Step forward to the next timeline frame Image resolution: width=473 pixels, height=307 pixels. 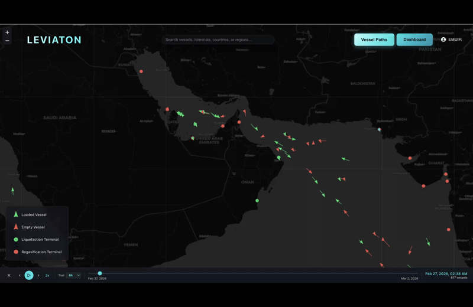[x=38, y=275]
